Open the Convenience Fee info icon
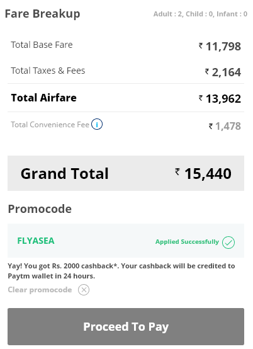The height and width of the screenshot is (349, 253). [97, 124]
